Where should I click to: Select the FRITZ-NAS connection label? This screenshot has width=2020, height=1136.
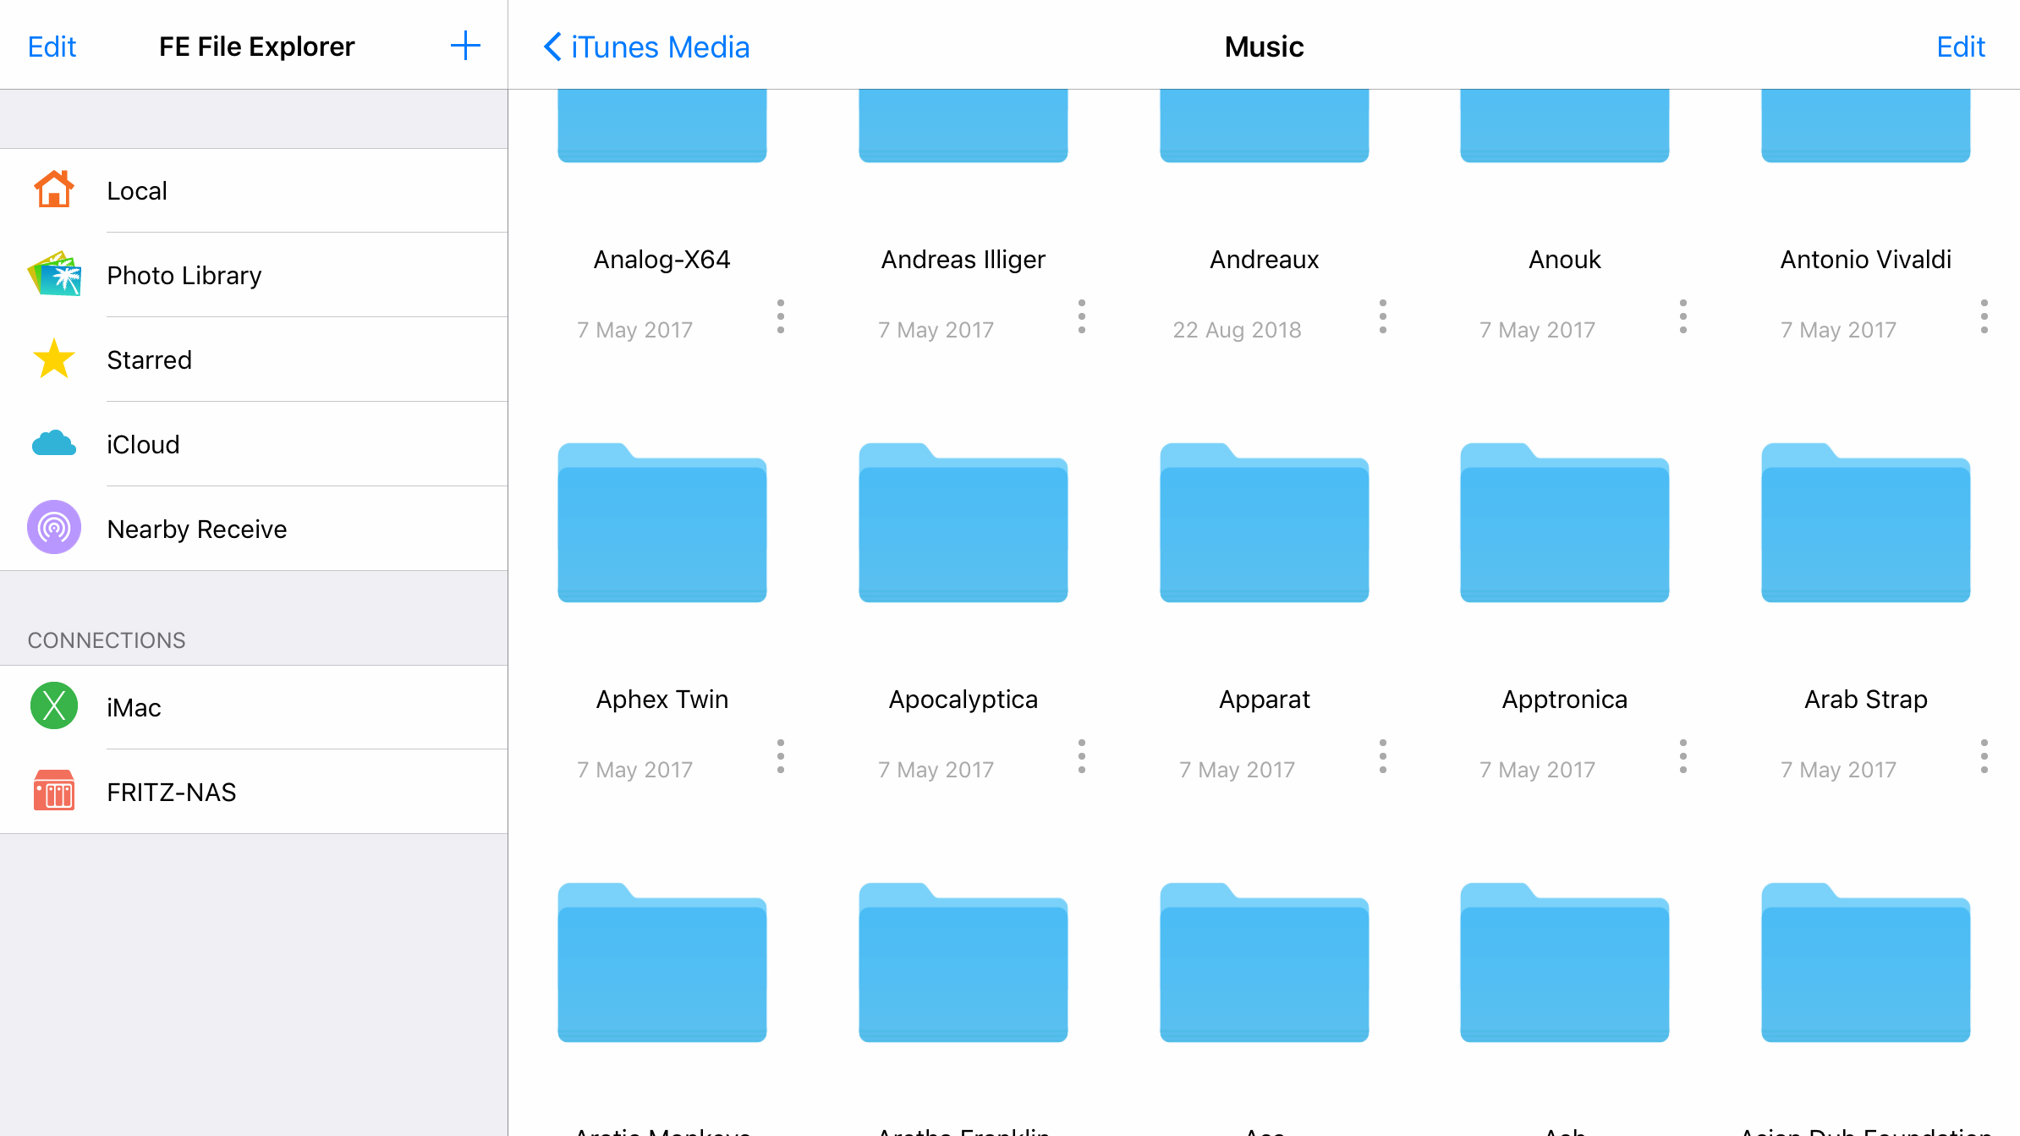coord(172,793)
